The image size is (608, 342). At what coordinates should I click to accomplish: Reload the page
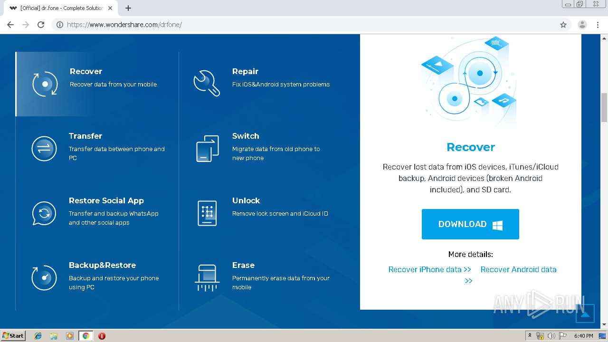pyautogui.click(x=41, y=25)
